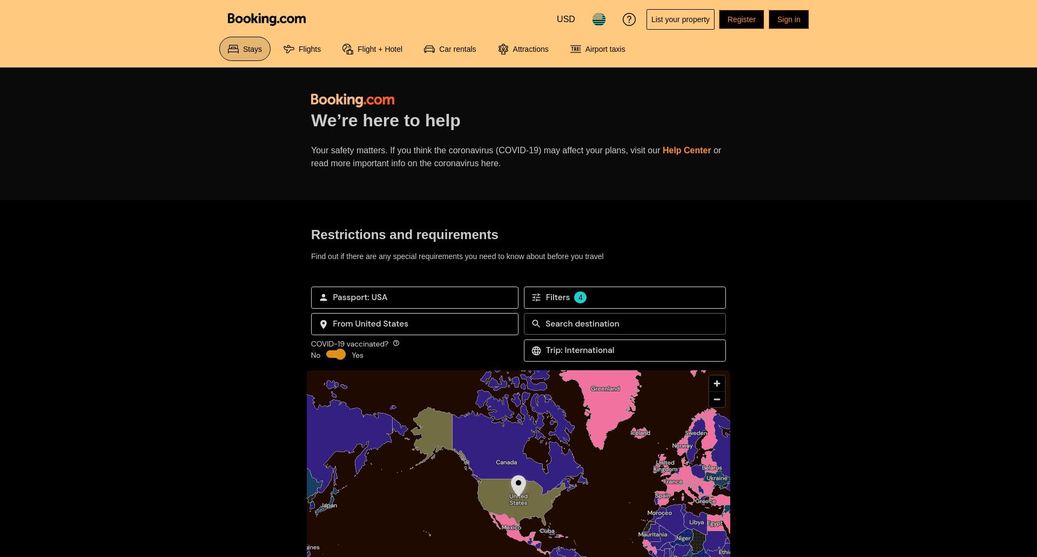Click the filters sliders icon
The width and height of the screenshot is (1037, 557).
pos(536,297)
